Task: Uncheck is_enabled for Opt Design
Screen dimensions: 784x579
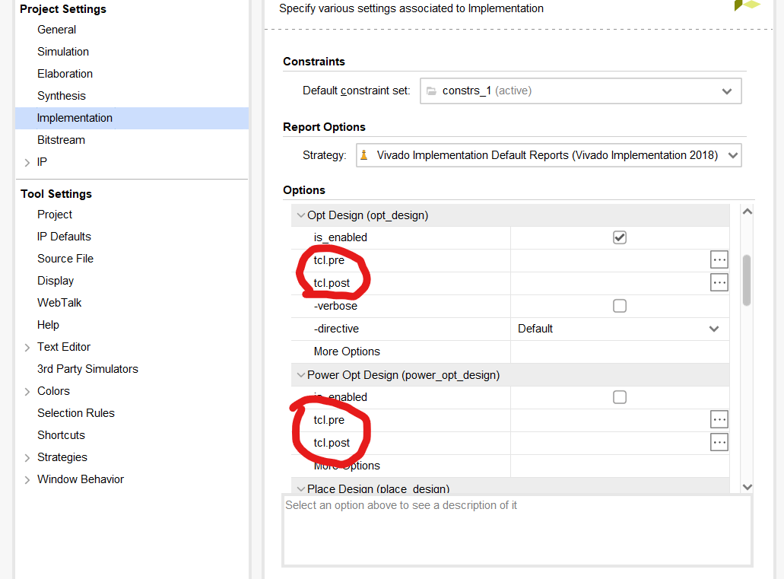Action: point(620,237)
